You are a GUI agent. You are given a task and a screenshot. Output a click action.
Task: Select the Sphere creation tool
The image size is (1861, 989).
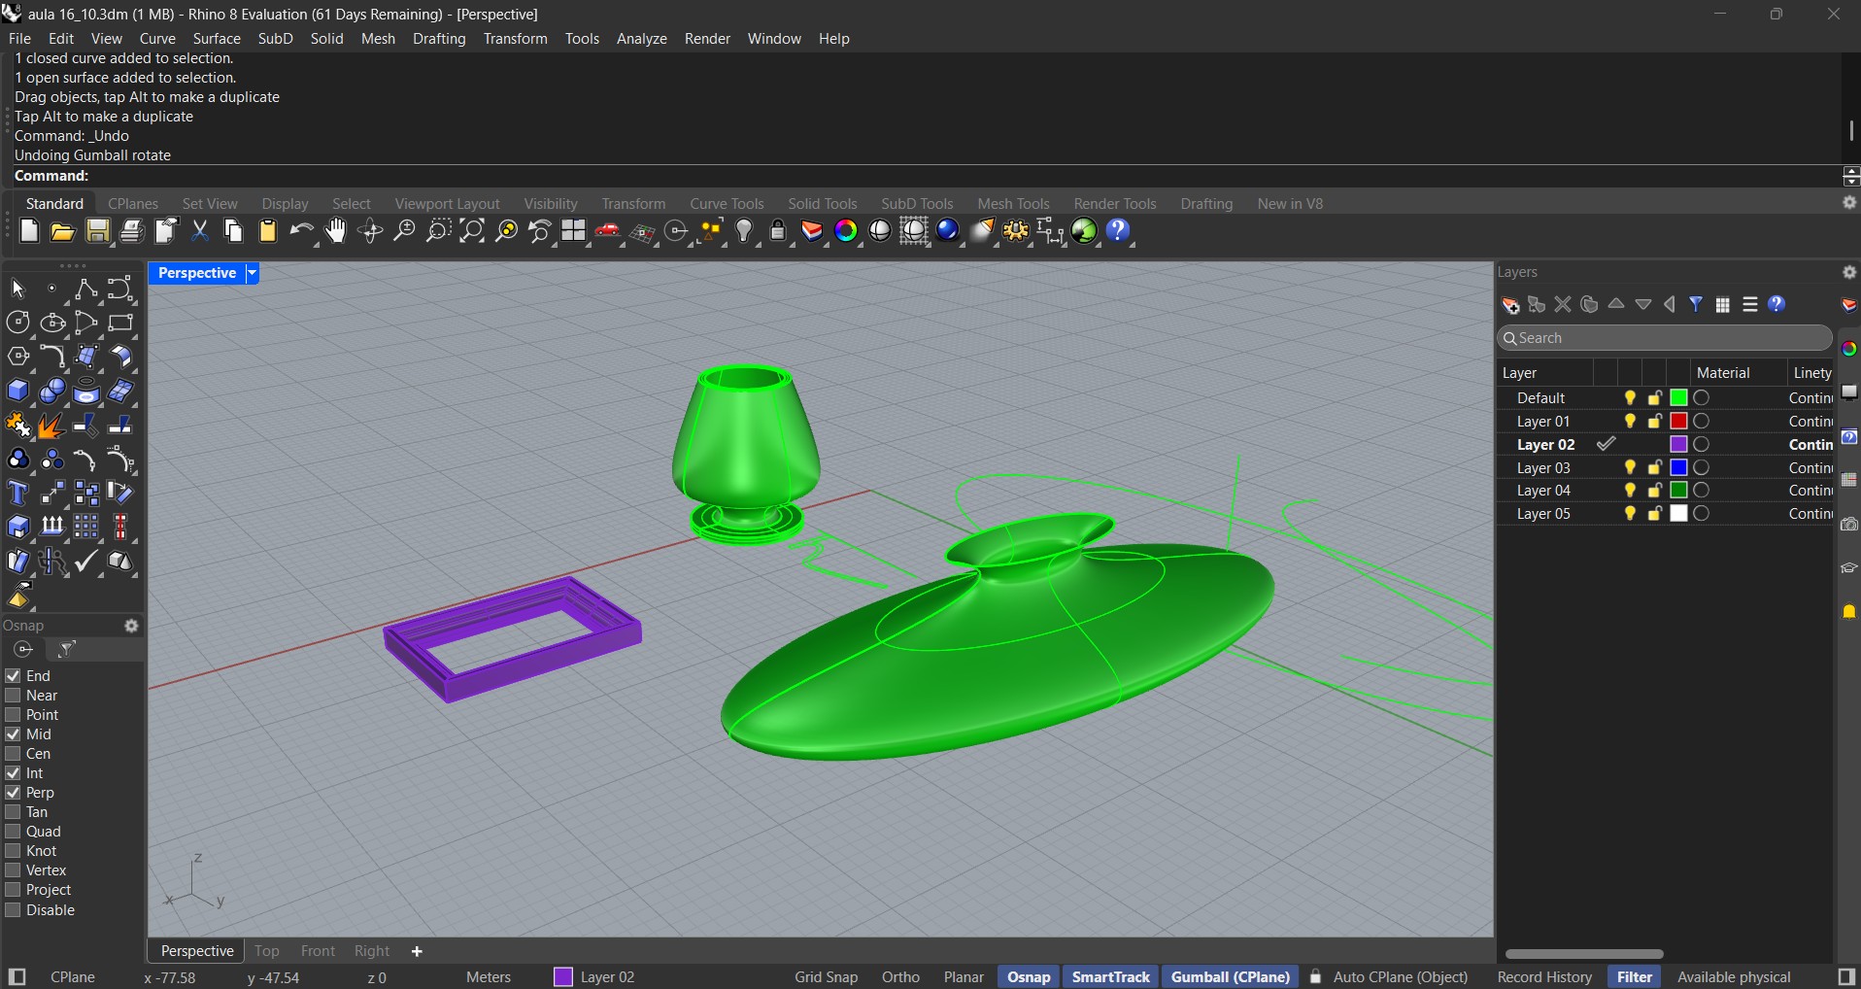coord(51,392)
